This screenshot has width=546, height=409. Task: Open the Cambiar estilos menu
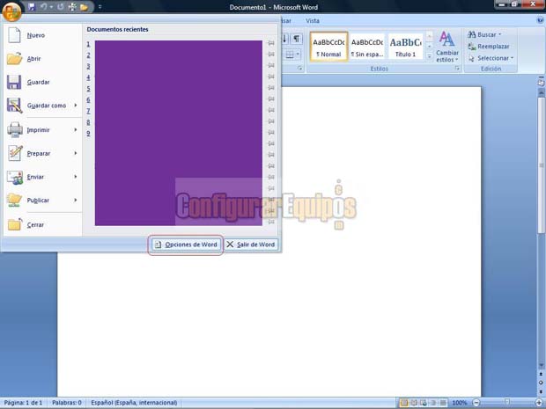[447, 47]
